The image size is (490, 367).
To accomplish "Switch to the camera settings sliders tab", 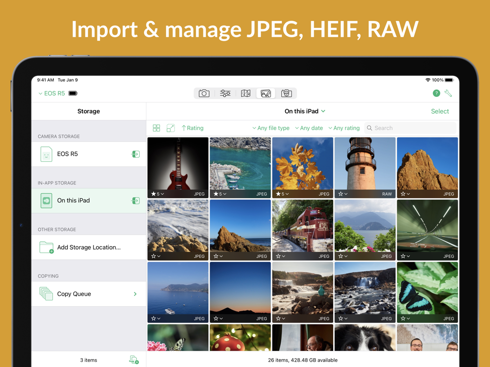I will [225, 93].
